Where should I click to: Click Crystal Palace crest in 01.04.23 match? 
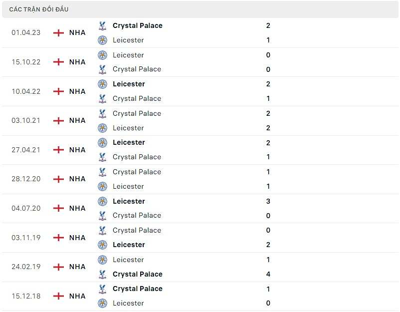(x=103, y=25)
